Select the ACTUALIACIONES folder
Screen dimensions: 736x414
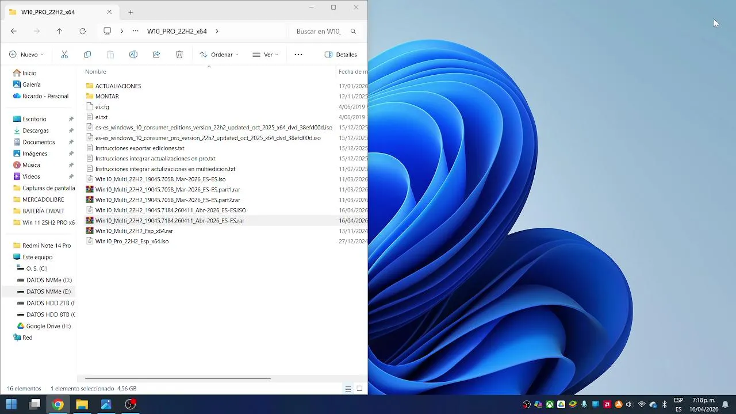point(118,86)
